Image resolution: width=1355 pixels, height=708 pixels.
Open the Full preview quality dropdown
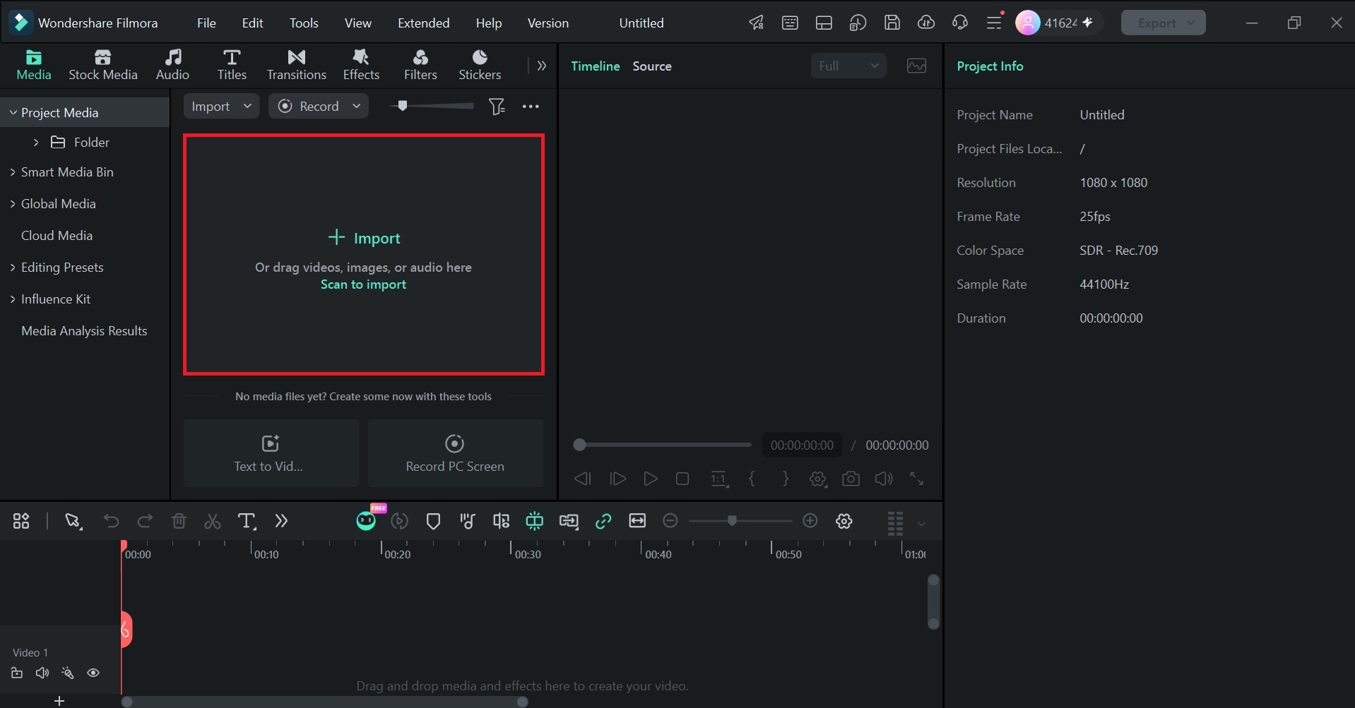pos(848,66)
